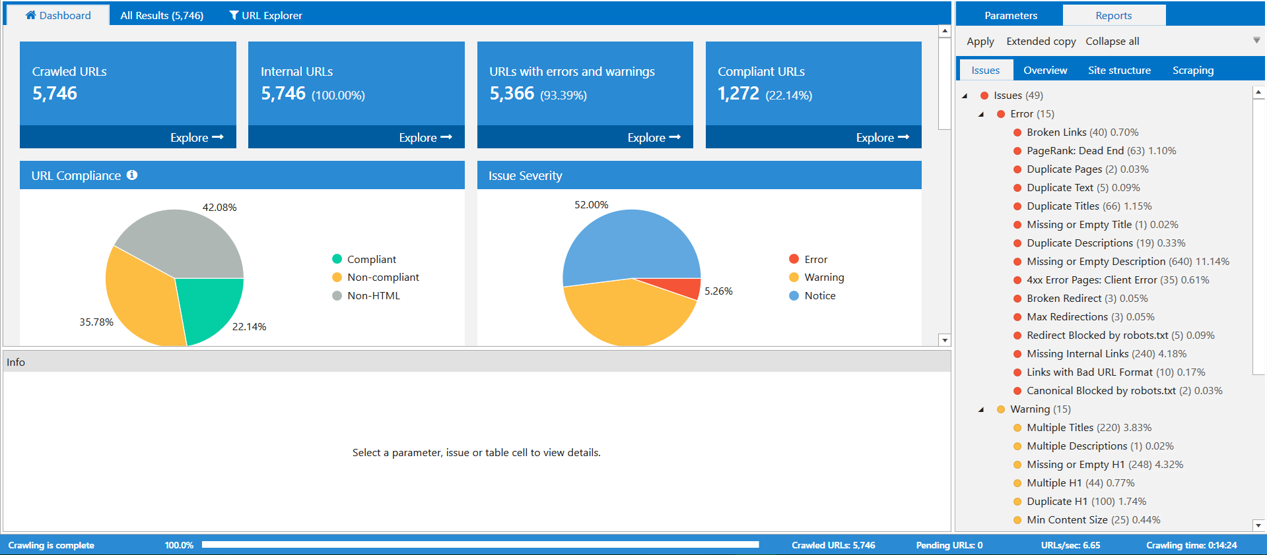Toggle Notice series in severity legend
Image resolution: width=1267 pixels, height=555 pixels.
click(794, 296)
